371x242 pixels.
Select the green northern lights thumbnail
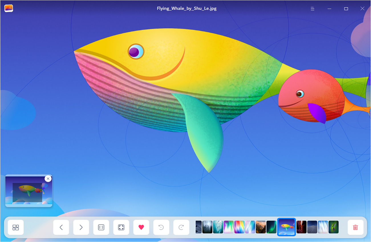click(271, 227)
